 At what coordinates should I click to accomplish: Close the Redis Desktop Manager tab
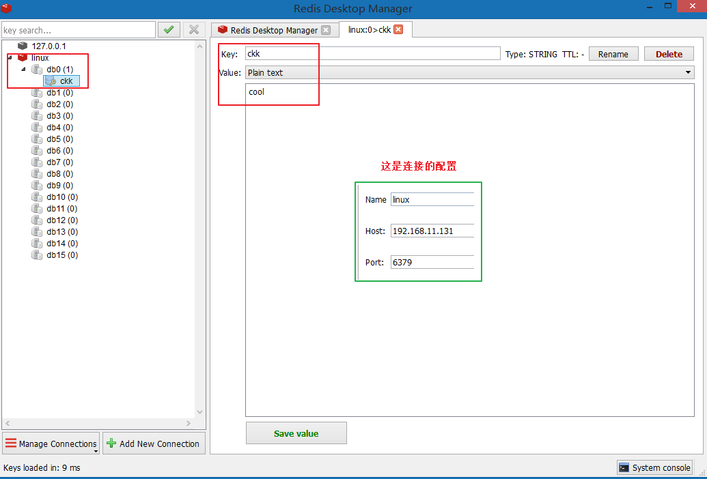pyautogui.click(x=326, y=30)
